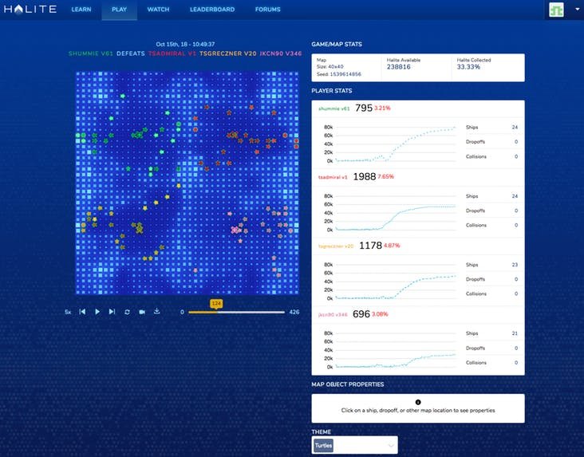This screenshot has height=457, width=584.
Task: Click the Turtles theme tag
Action: pos(323,446)
